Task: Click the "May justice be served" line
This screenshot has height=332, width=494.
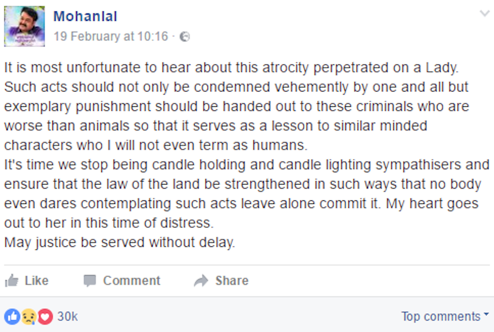Action: pyautogui.click(x=120, y=242)
